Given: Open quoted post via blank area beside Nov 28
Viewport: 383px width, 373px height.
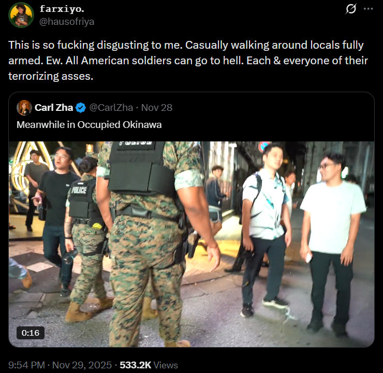Looking at the screenshot, I should tap(269, 108).
